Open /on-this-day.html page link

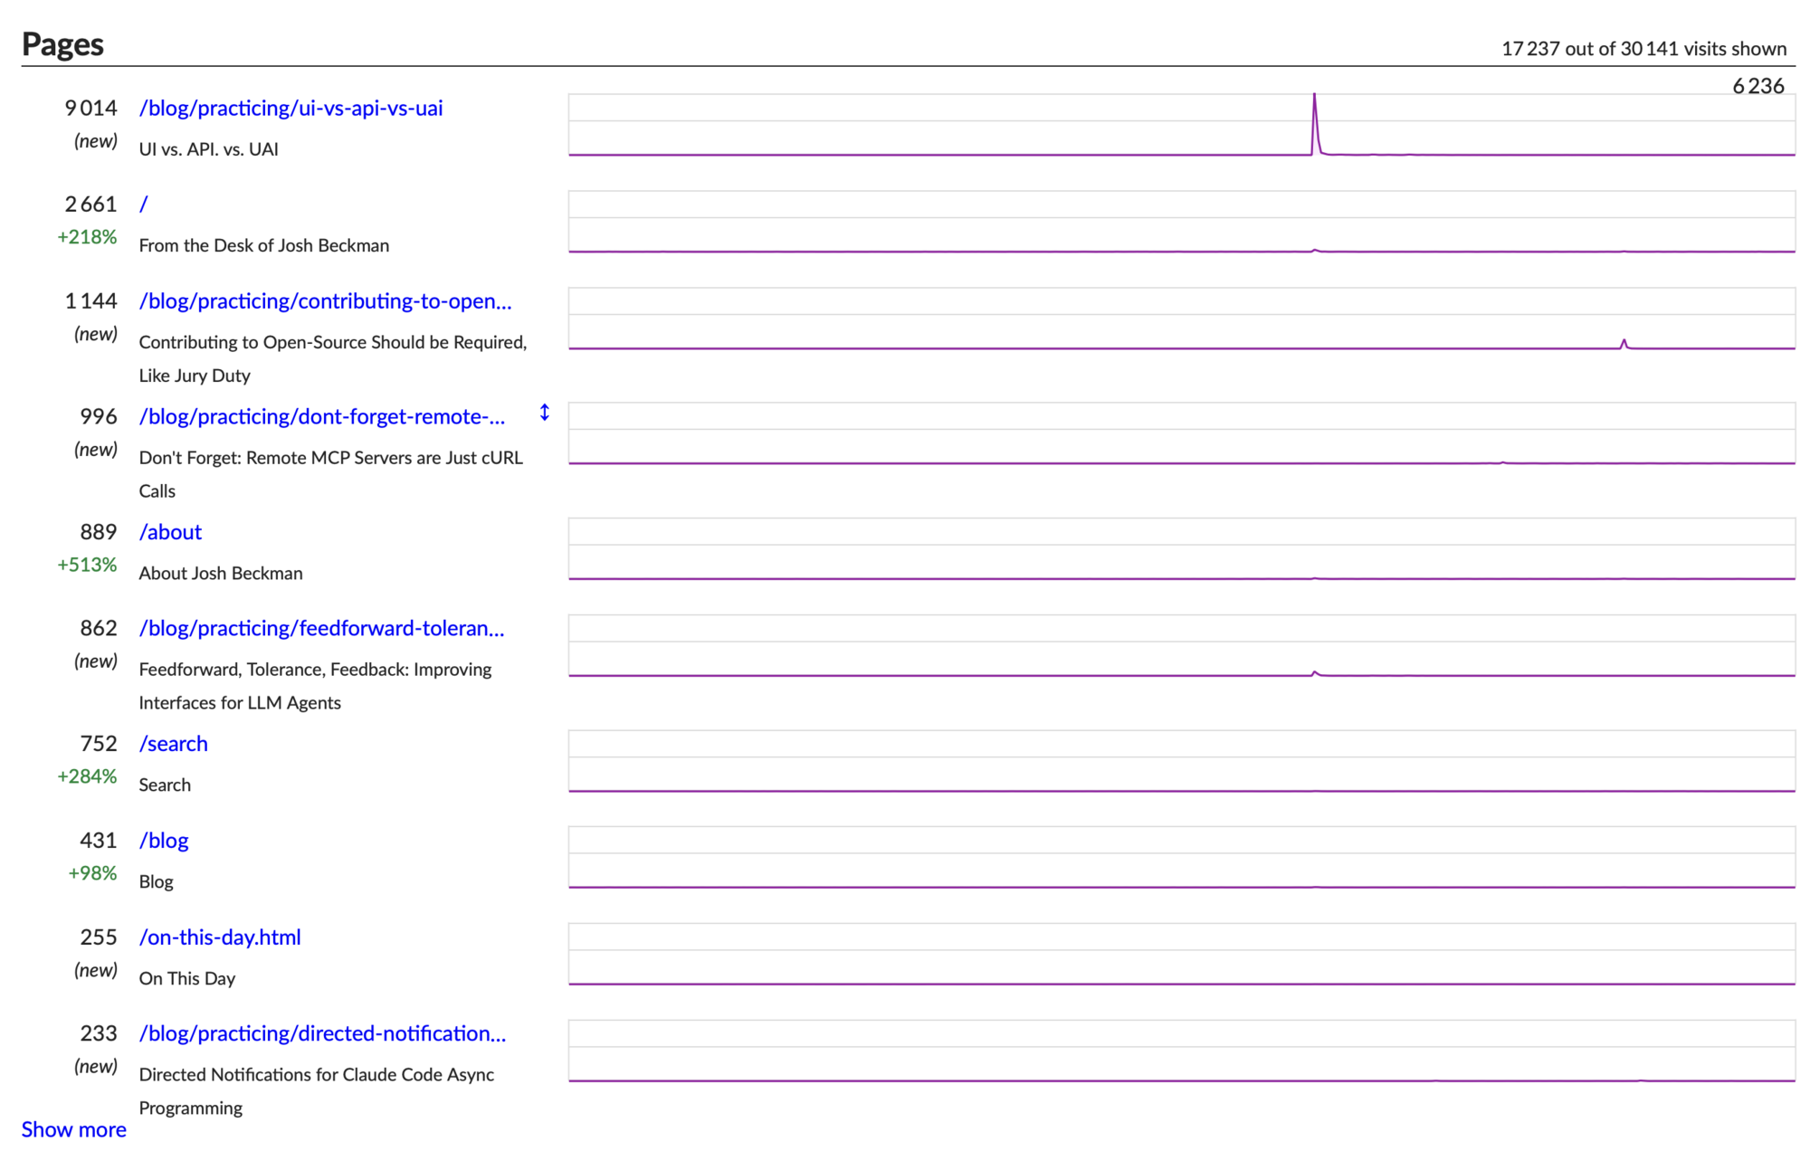click(220, 937)
